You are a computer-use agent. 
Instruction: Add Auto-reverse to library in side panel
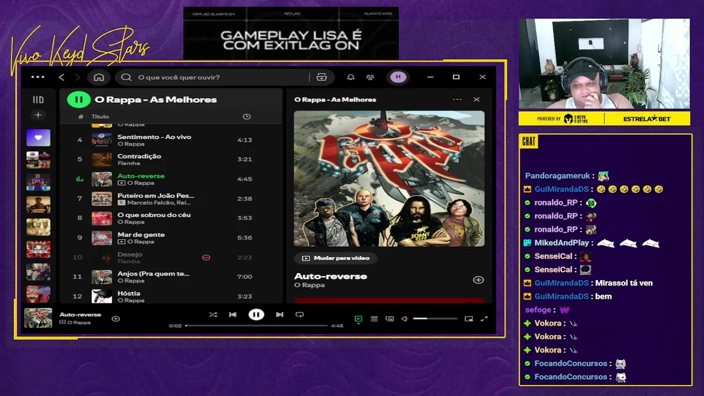pyautogui.click(x=479, y=280)
